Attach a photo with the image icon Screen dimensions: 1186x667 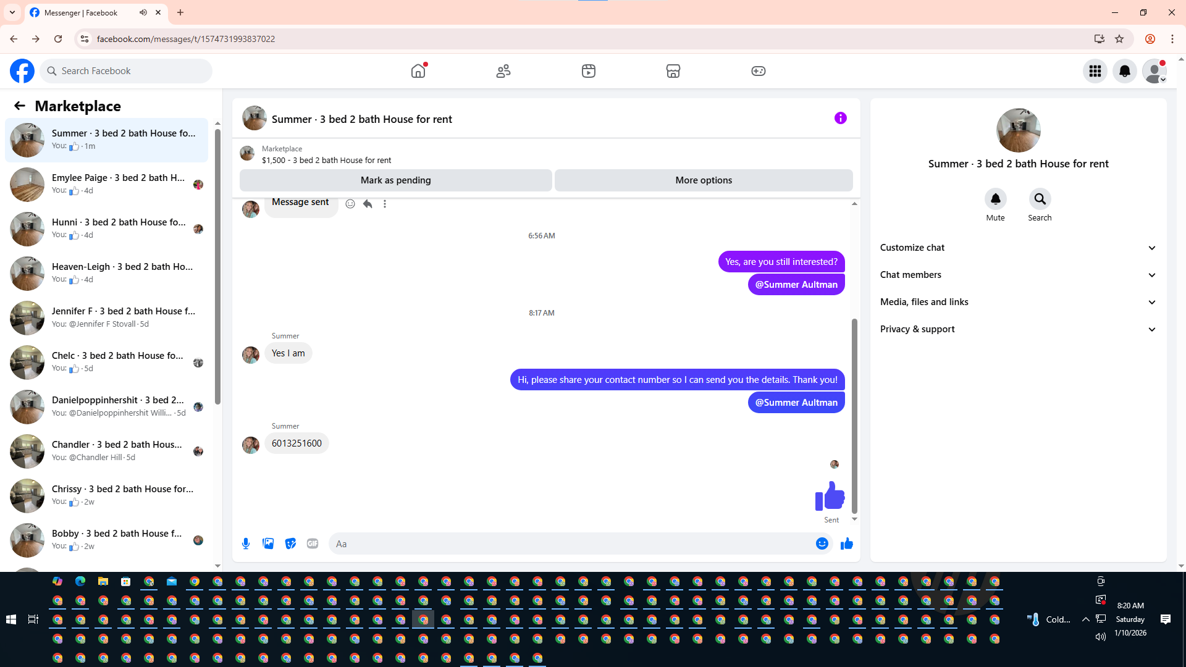pos(268,543)
